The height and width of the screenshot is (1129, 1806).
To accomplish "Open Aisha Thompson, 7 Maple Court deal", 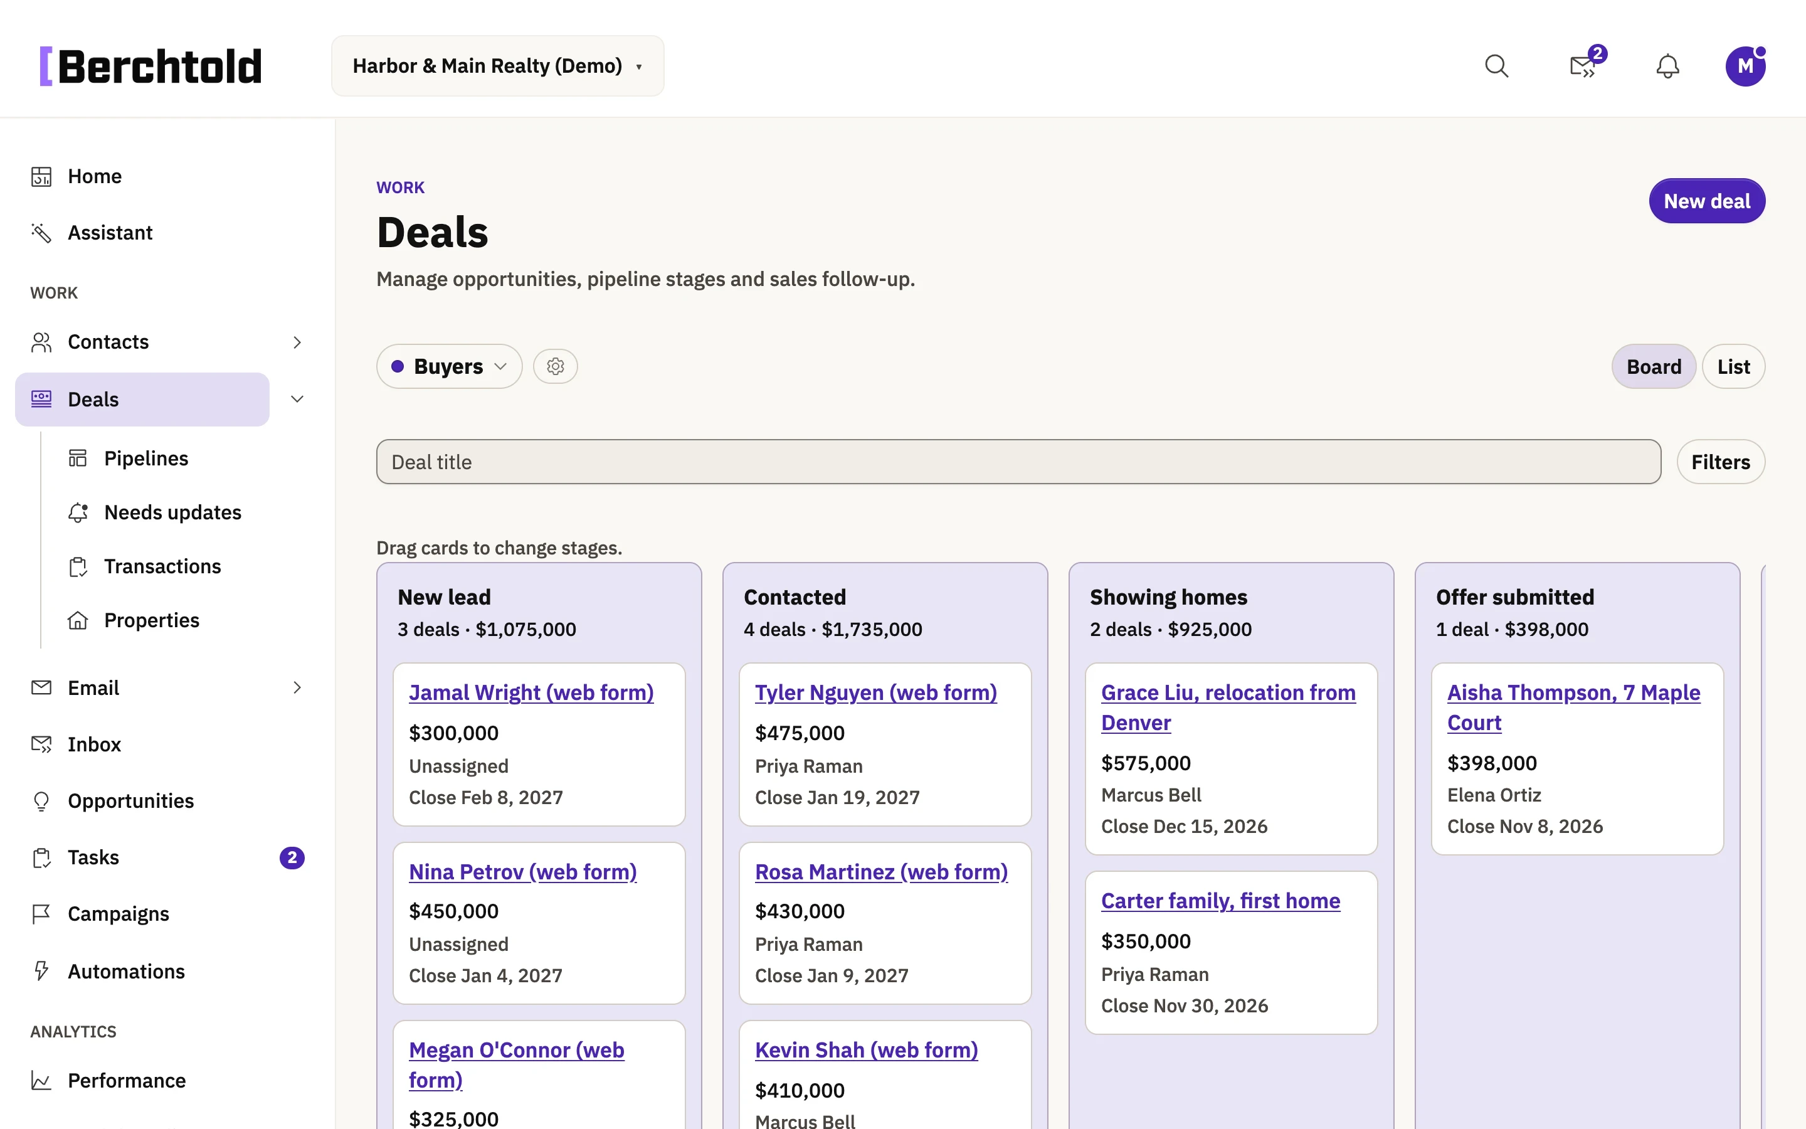I will [x=1573, y=708].
